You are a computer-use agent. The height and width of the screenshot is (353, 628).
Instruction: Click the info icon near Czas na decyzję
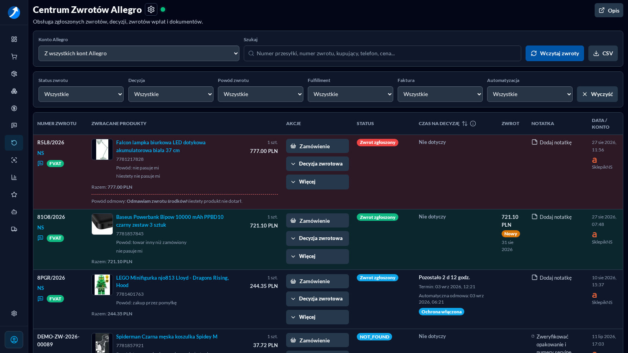pos(473,124)
